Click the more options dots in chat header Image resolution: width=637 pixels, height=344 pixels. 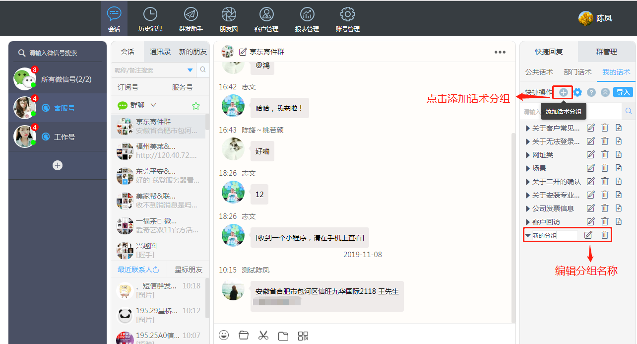point(500,52)
